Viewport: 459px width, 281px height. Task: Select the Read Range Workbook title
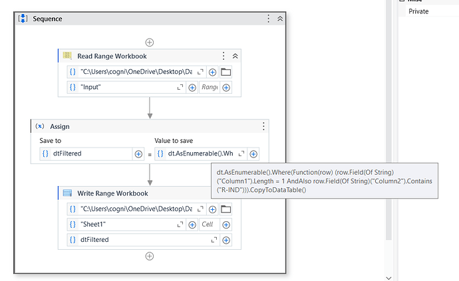point(112,56)
